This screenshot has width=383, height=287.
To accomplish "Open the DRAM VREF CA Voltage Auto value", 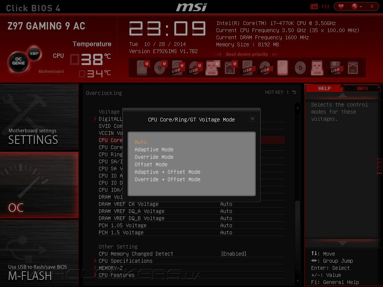I will tap(226, 204).
